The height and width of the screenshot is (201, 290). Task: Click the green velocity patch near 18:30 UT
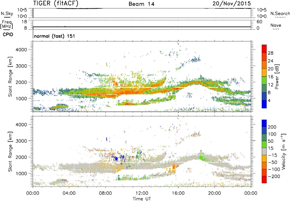(202, 158)
